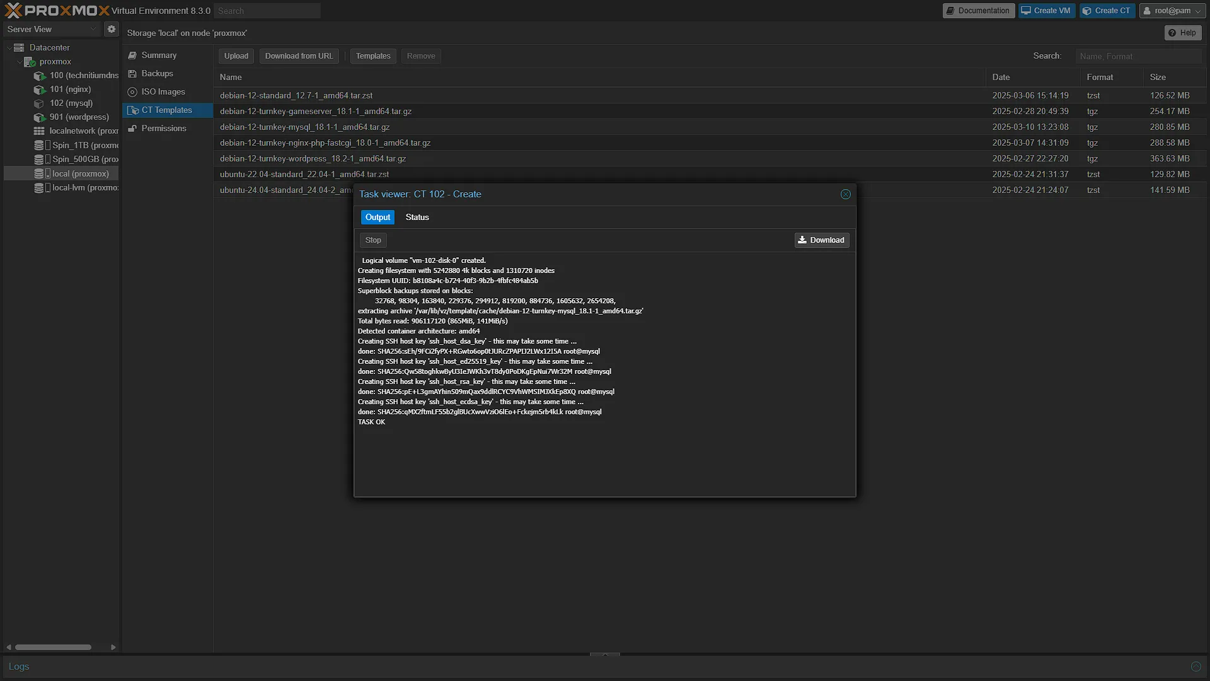Focus the top Search field
The height and width of the screenshot is (681, 1210).
click(267, 11)
